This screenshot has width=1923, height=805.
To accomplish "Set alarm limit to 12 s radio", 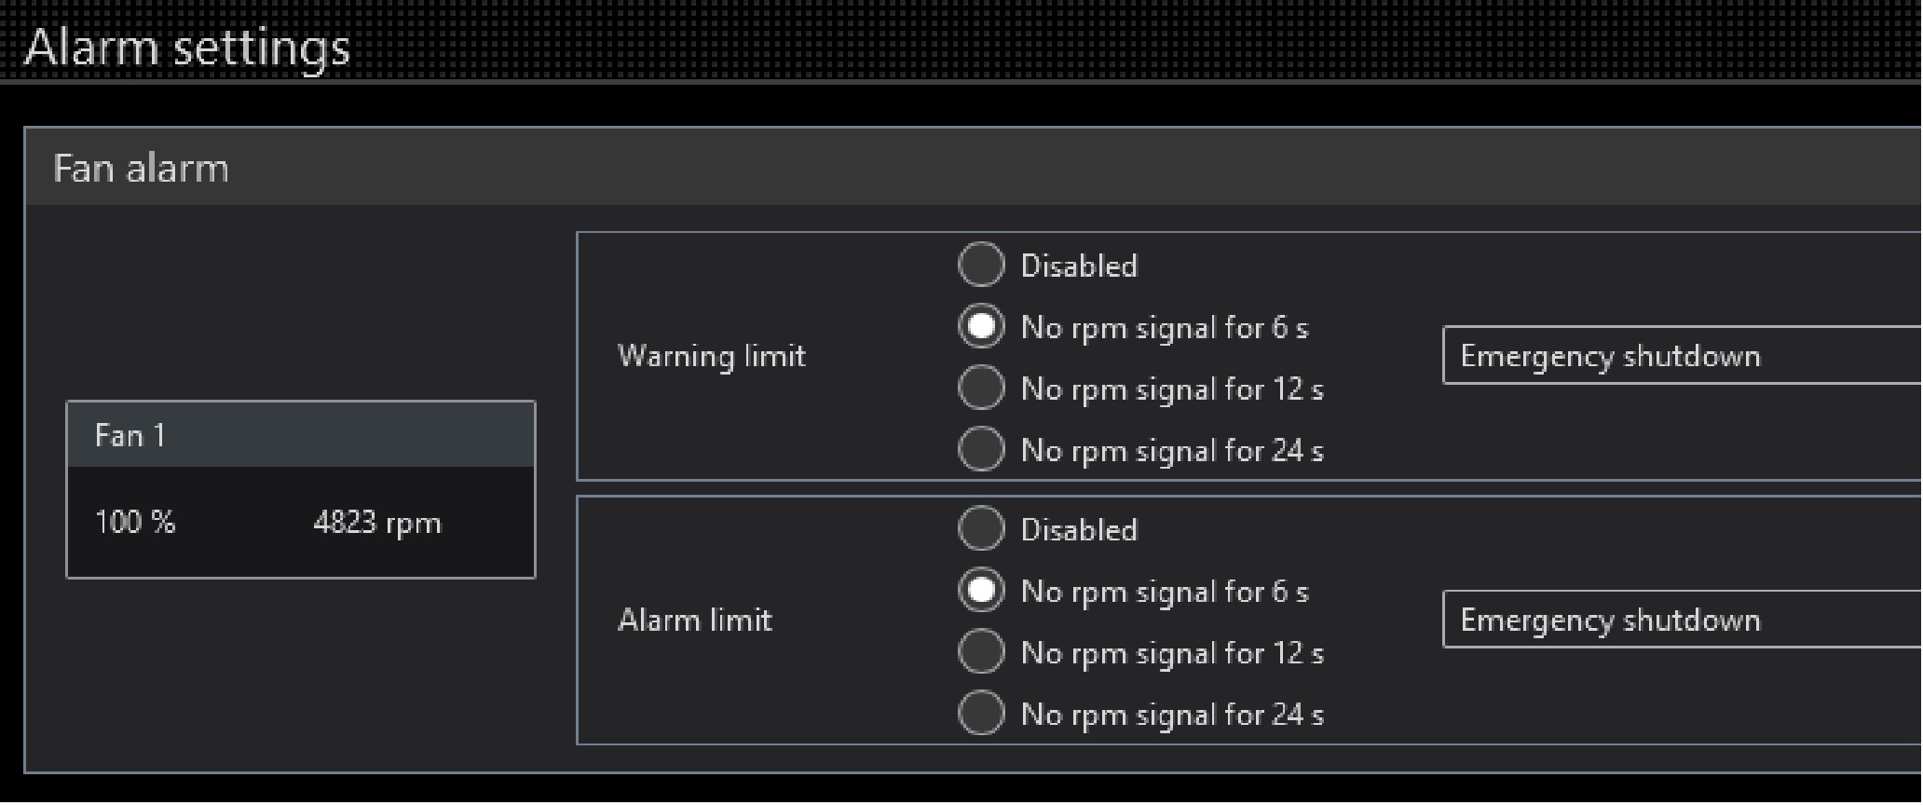I will pos(981,652).
